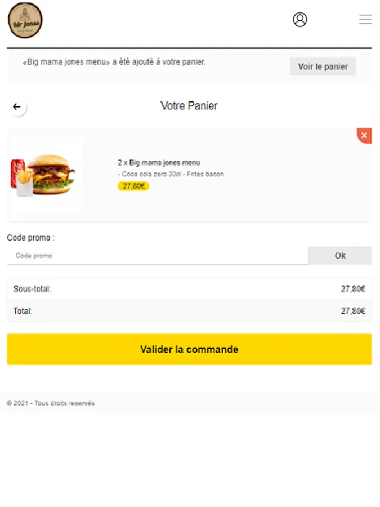
Task: Click the Code promo label
Action: (30, 238)
